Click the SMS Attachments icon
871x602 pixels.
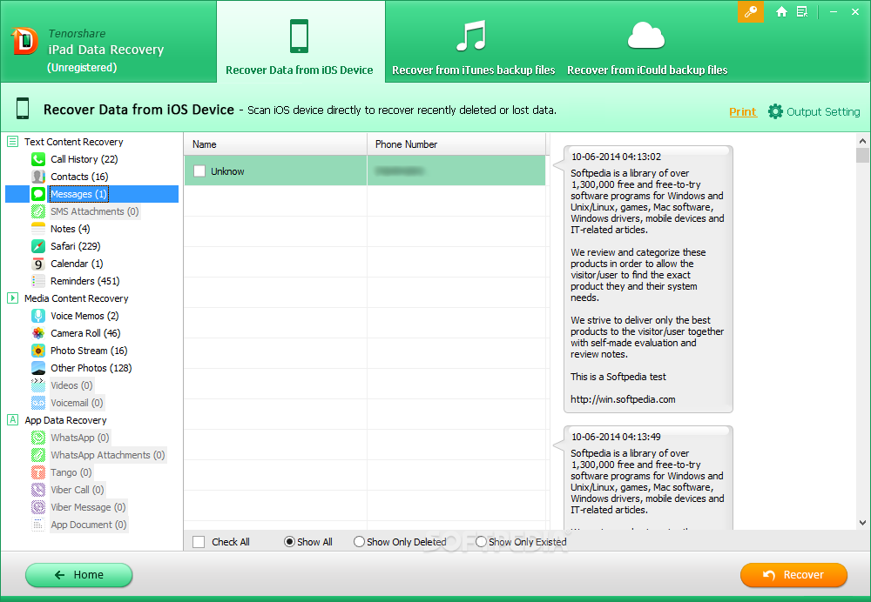38,211
